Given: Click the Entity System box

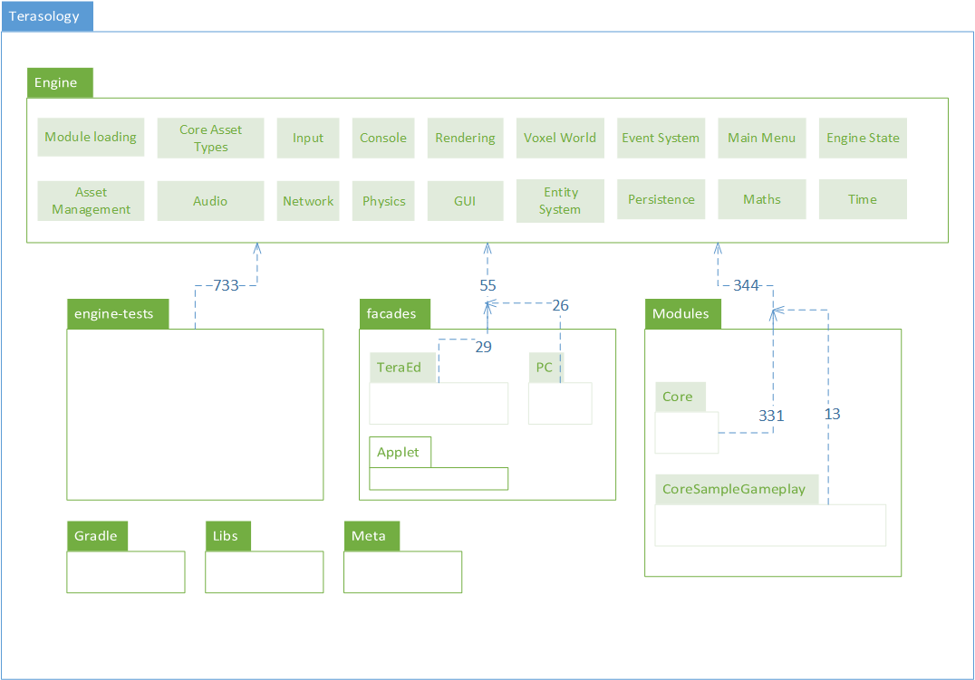Looking at the screenshot, I should coord(560,200).
